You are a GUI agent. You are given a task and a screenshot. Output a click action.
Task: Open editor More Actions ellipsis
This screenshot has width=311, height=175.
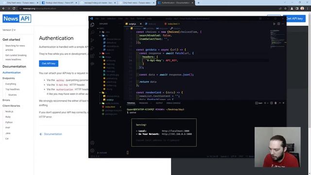283,24
